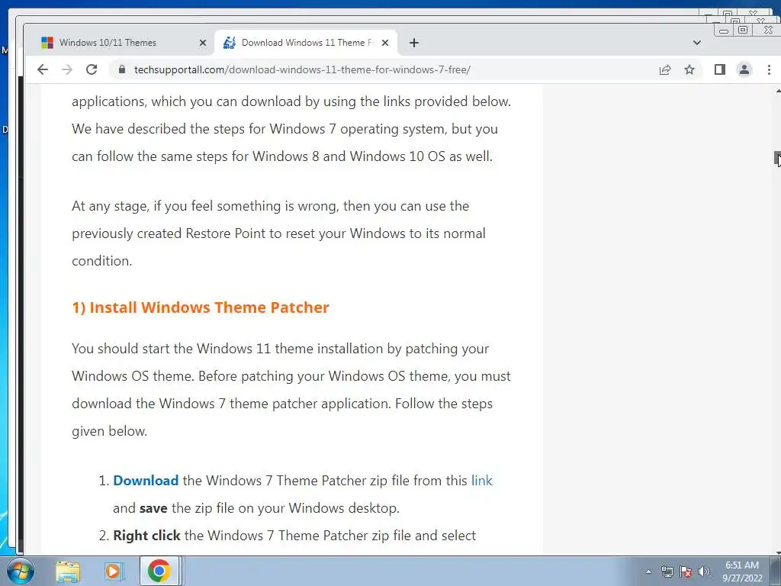This screenshot has width=781, height=586.
Task: Open the zip file 'link' hyperlink
Action: coord(482,481)
